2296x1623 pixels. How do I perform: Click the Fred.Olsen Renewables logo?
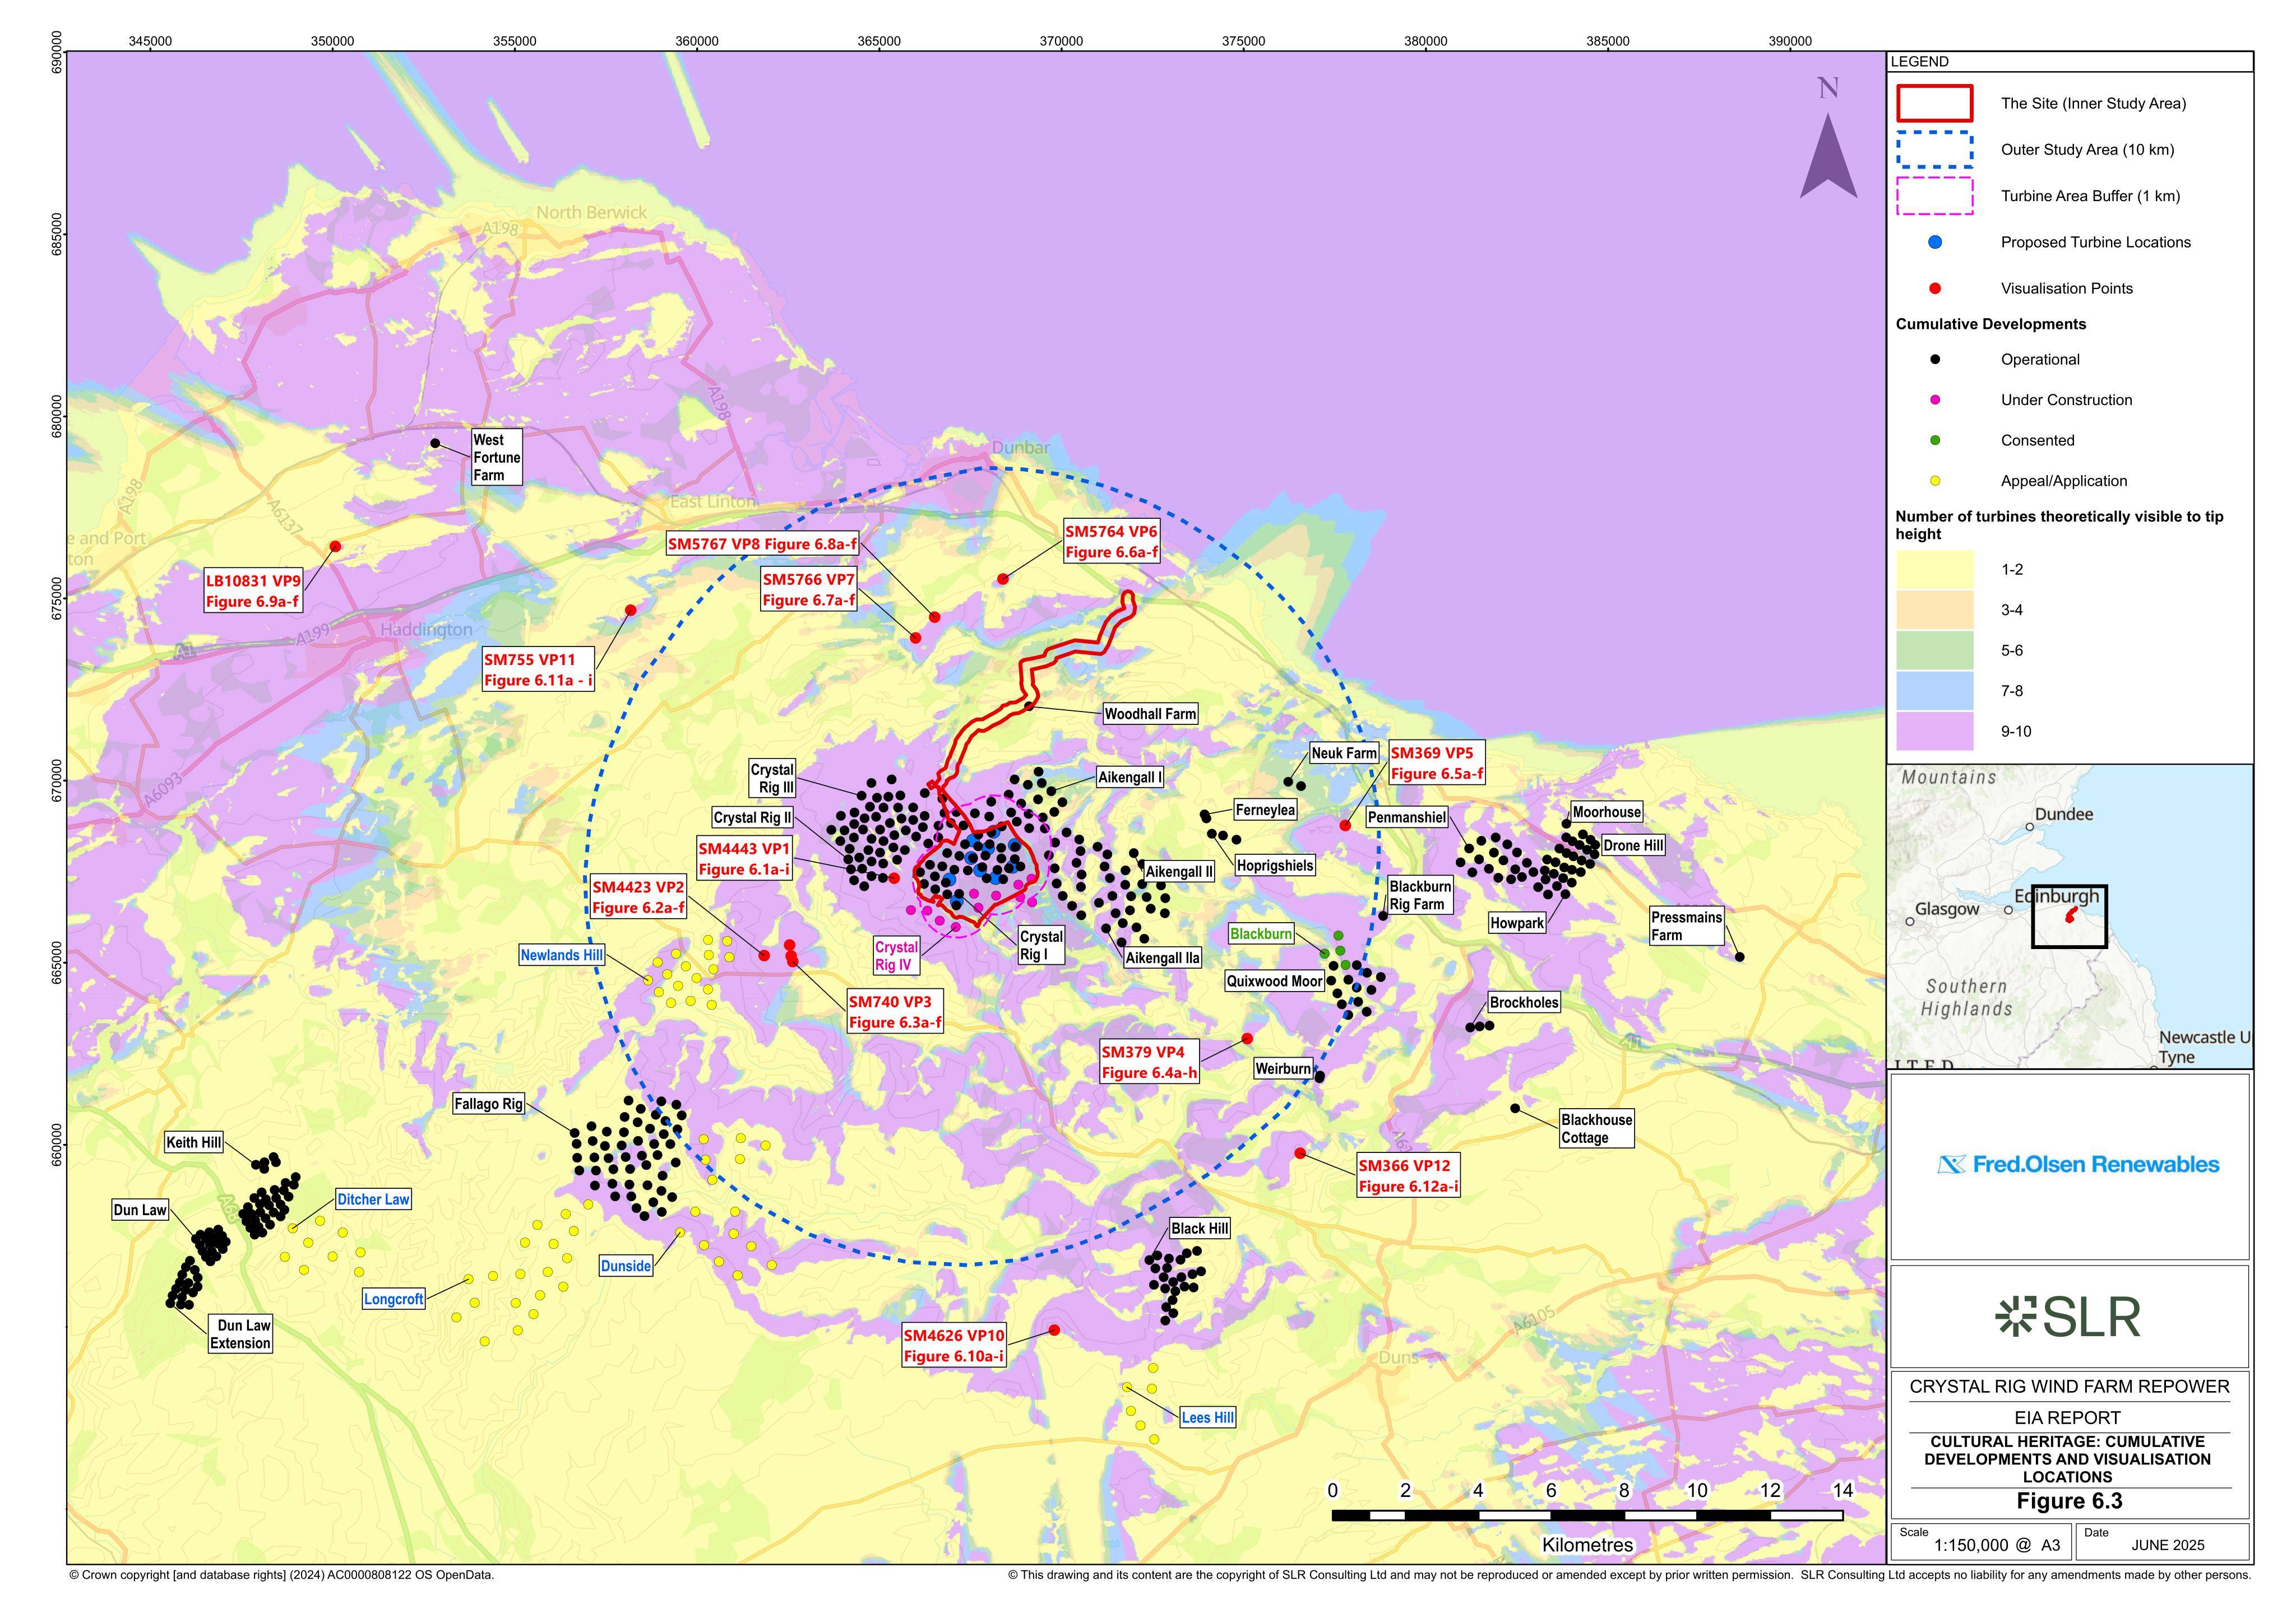pos(2078,1164)
